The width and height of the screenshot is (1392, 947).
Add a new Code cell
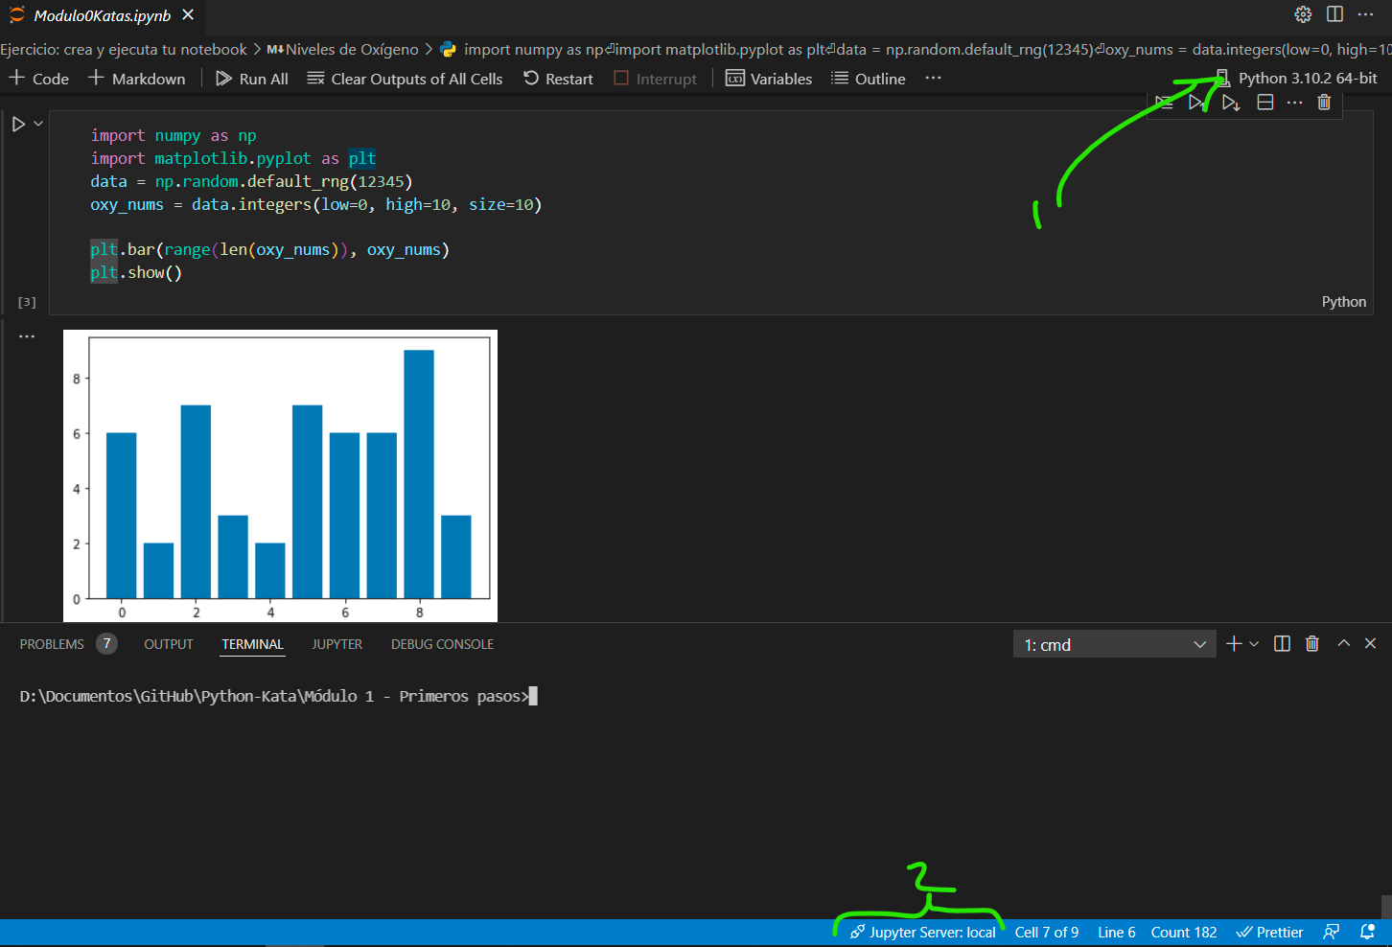click(39, 79)
